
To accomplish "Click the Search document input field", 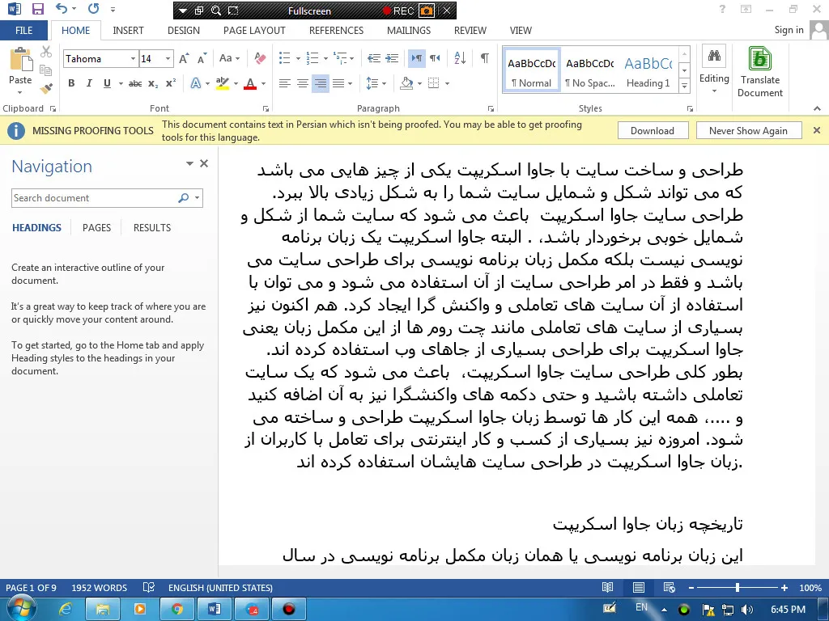I will [x=94, y=198].
